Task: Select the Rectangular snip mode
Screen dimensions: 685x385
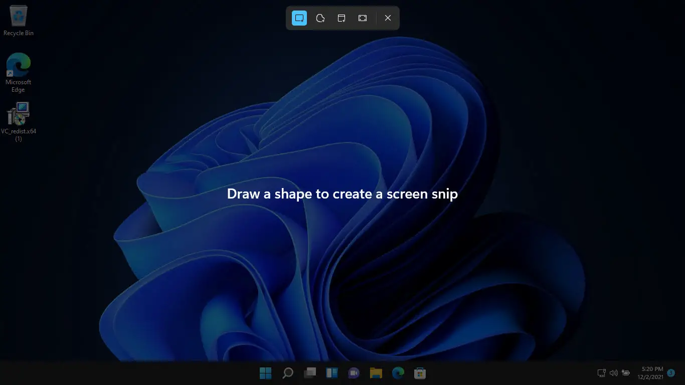Action: 299,18
